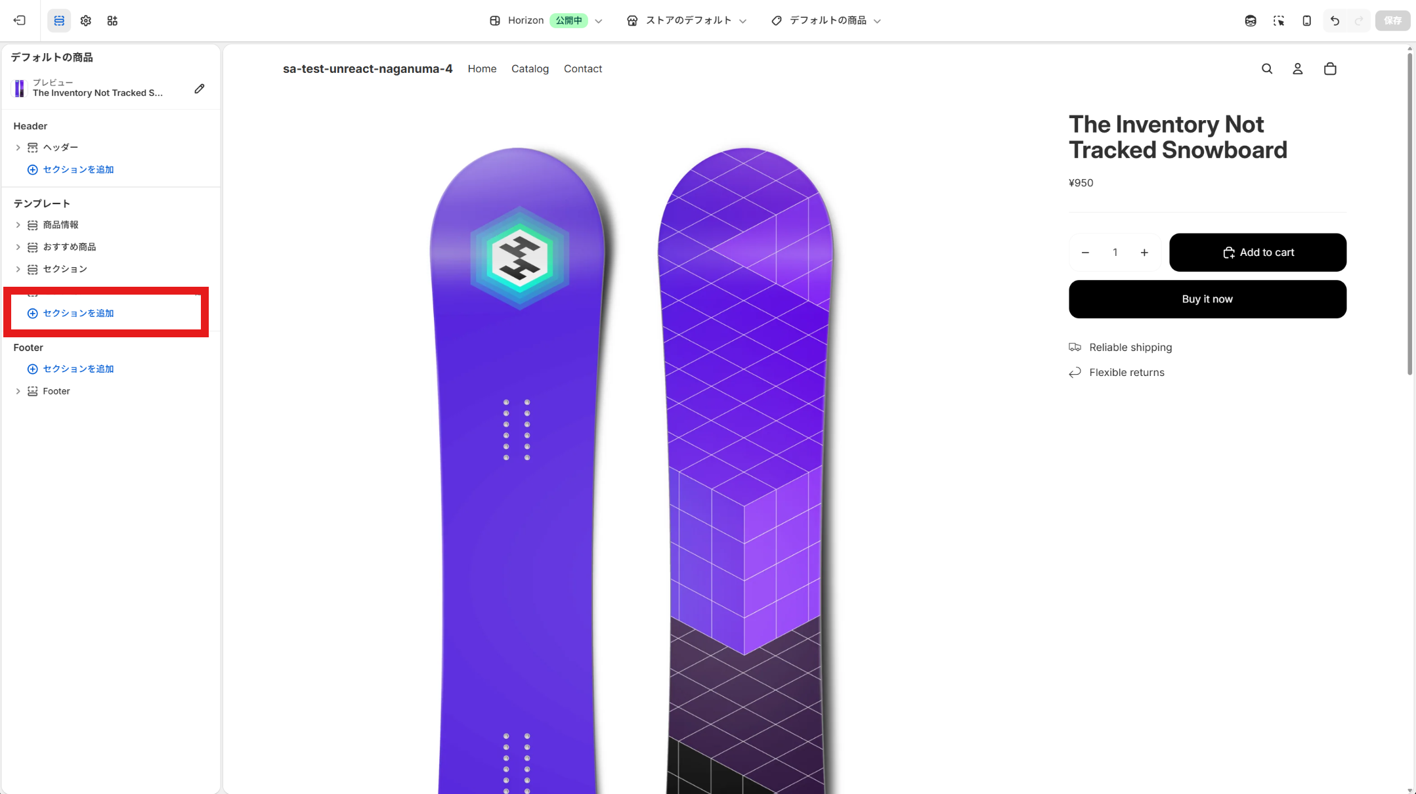Open the account icon in the preview
The width and height of the screenshot is (1416, 794).
click(1298, 68)
